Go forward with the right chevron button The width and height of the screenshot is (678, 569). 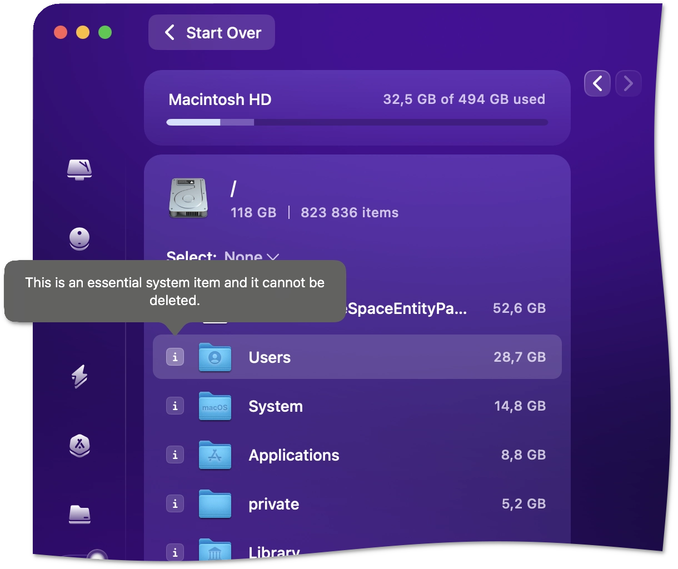pyautogui.click(x=629, y=83)
